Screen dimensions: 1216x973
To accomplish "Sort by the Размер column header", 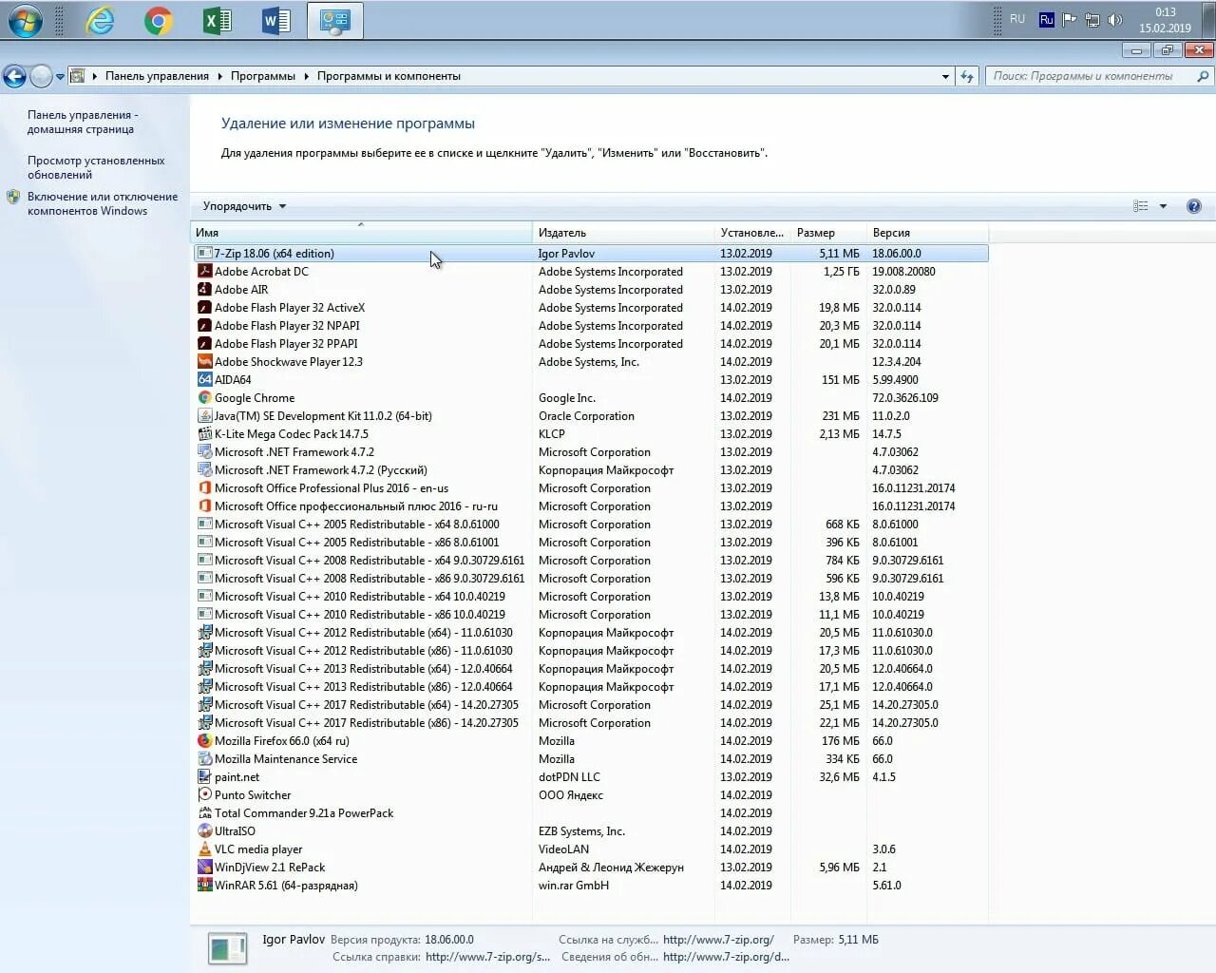I will [827, 233].
